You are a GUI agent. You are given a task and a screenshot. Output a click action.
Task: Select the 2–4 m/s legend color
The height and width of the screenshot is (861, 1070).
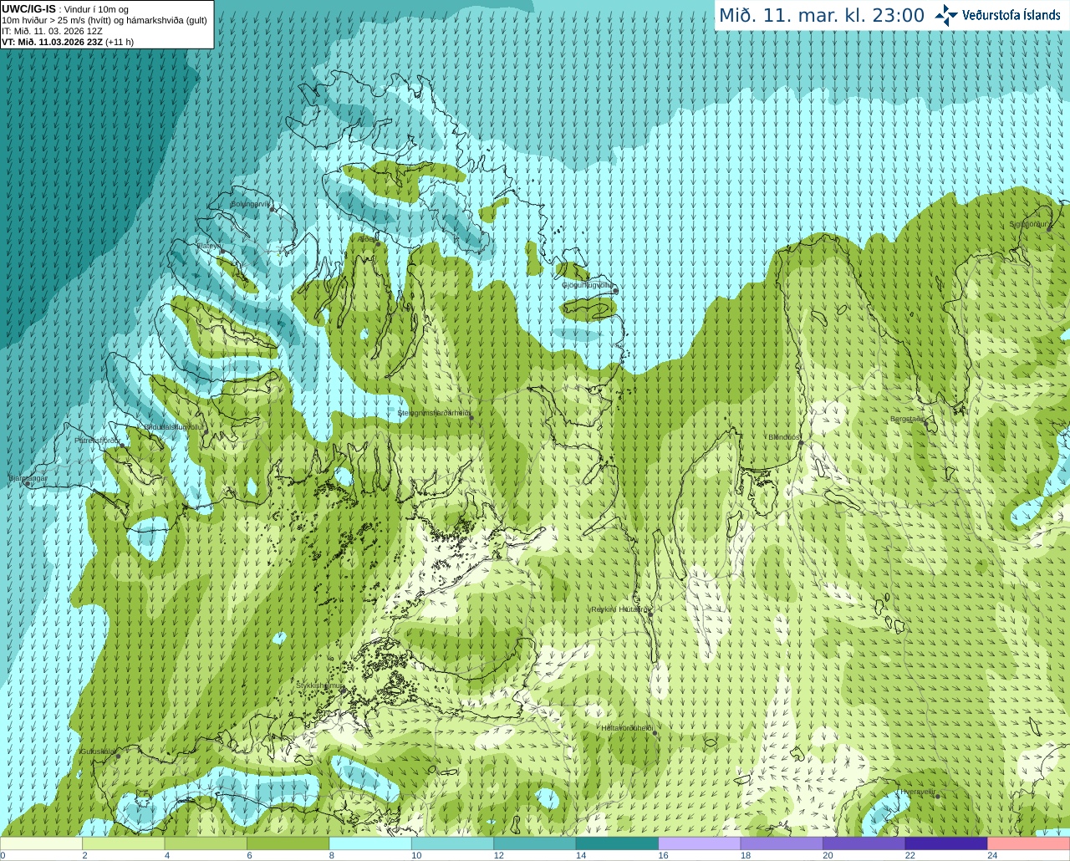click(x=124, y=843)
